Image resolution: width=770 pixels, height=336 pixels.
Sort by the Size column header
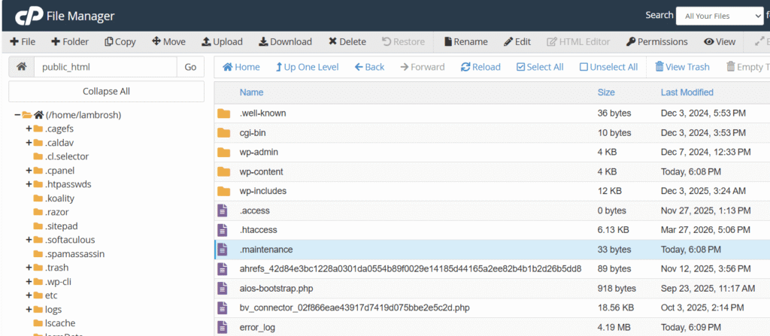coord(606,92)
